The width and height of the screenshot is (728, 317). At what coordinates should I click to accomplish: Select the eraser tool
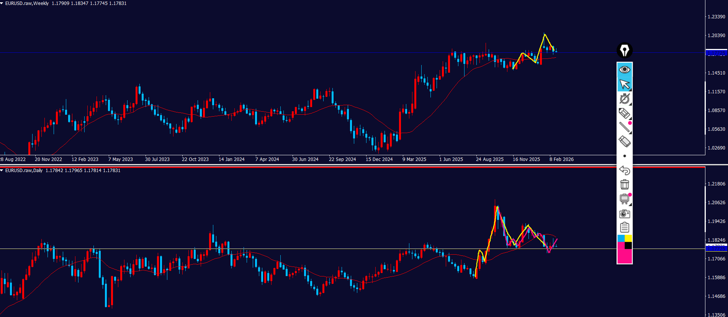point(624,141)
